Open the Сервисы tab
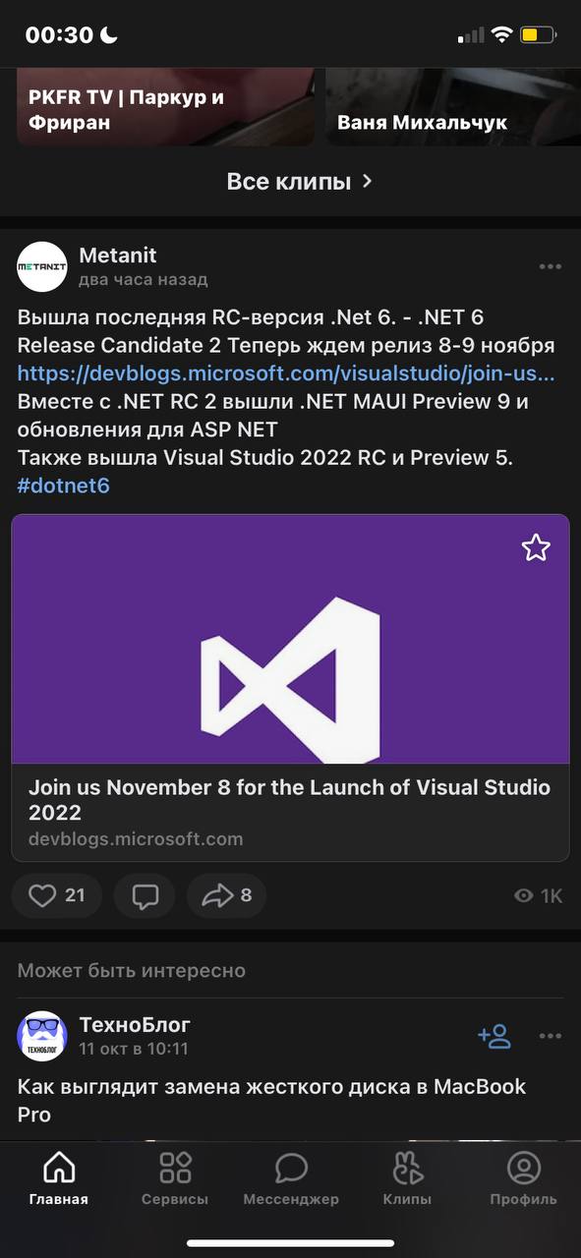The image size is (581, 1258). (x=175, y=1179)
